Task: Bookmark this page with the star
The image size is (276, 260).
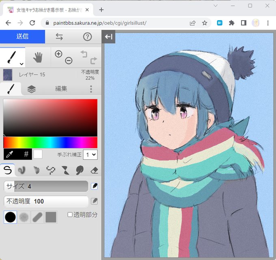Action: [x=205, y=23]
